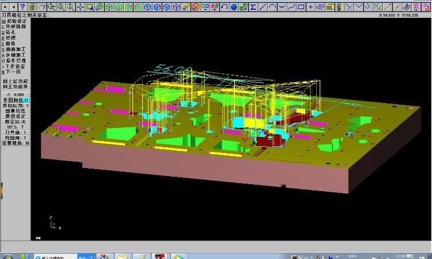Click the undo curved arrow icon
This screenshot has width=432, height=259.
(223, 7)
